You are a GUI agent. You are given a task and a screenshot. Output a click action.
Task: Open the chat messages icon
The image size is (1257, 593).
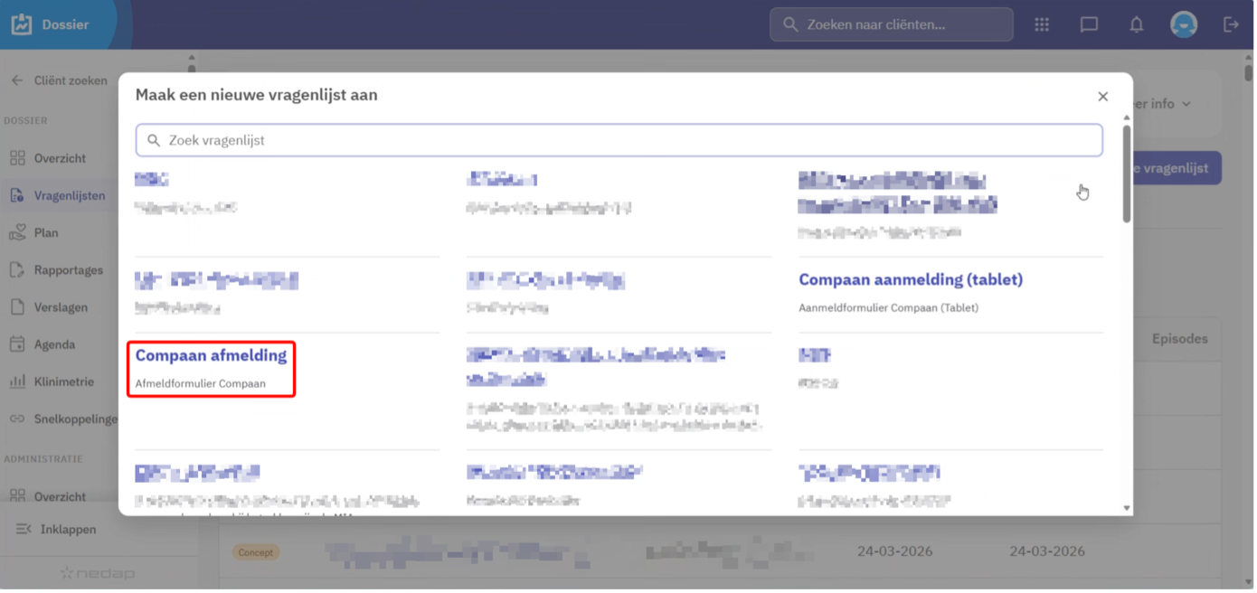pos(1089,24)
